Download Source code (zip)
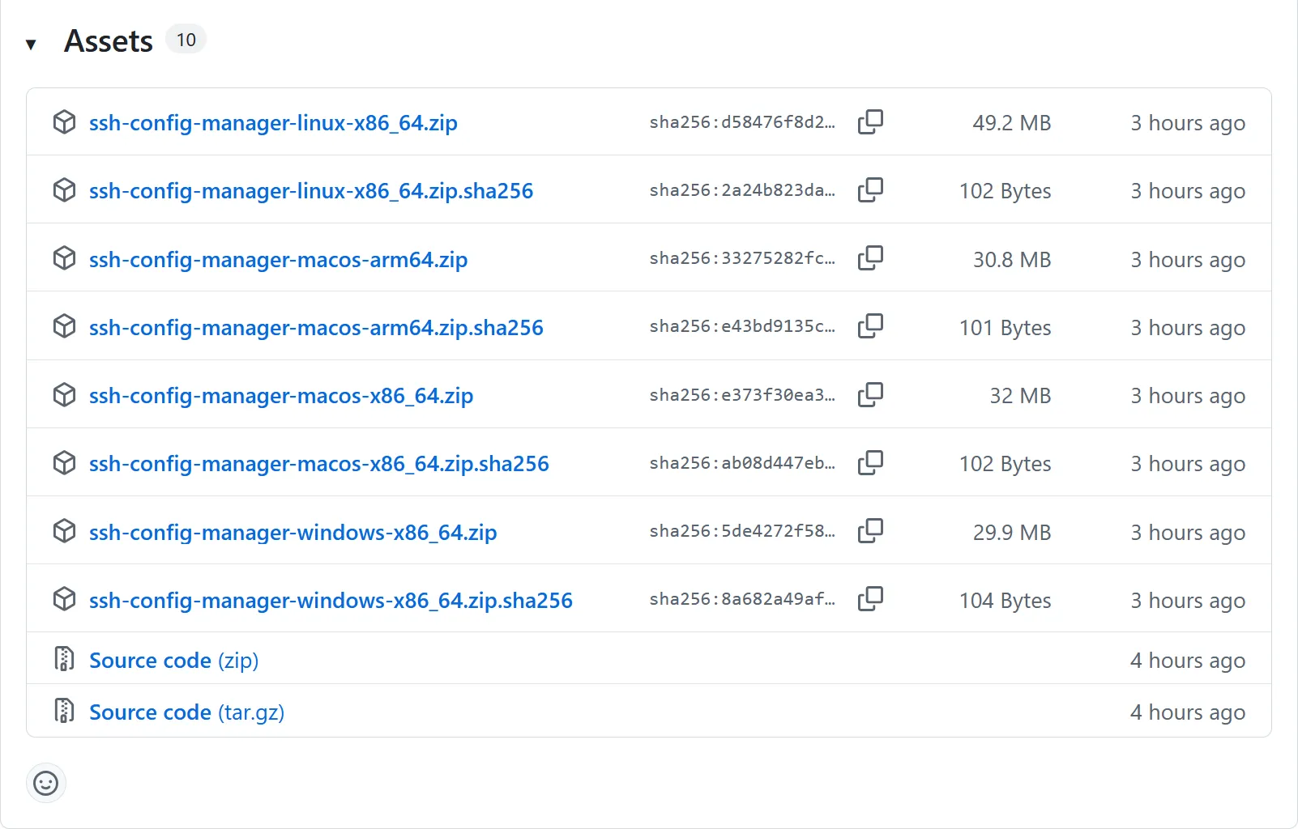The height and width of the screenshot is (829, 1298). [174, 661]
